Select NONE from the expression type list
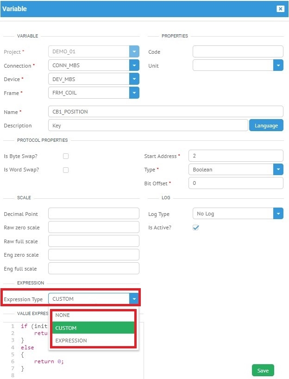Image resolution: width=289 pixels, height=379 pixels. pyautogui.click(x=93, y=315)
